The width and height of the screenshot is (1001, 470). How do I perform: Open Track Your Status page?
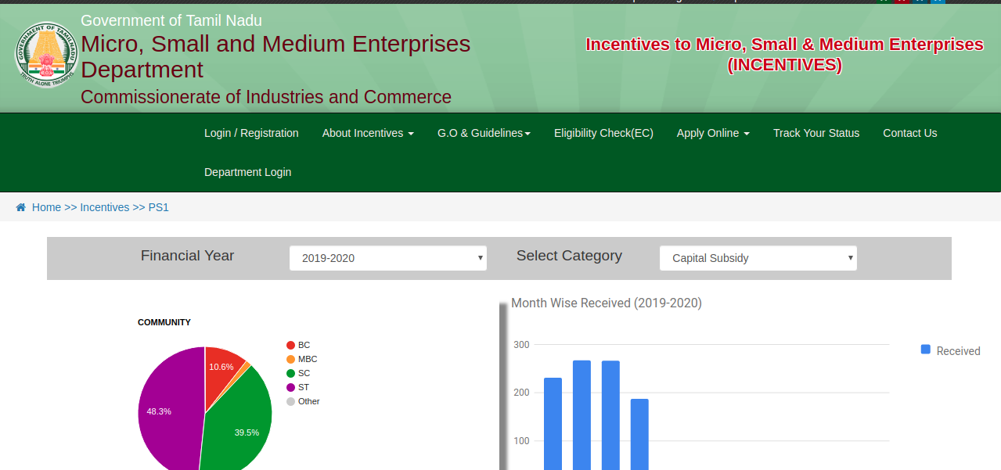pyautogui.click(x=816, y=133)
